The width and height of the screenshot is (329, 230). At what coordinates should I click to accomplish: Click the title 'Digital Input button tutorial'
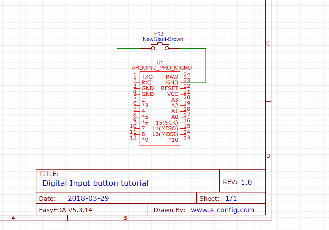point(95,183)
